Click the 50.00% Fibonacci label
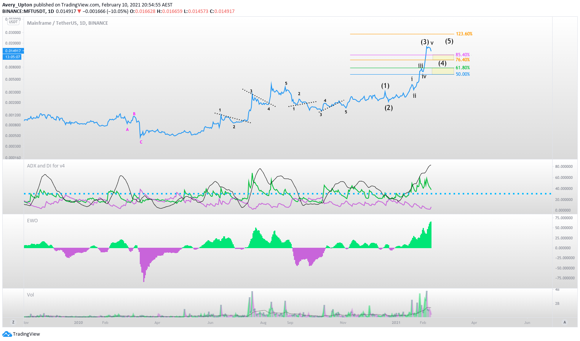The image size is (580, 341). tap(463, 74)
